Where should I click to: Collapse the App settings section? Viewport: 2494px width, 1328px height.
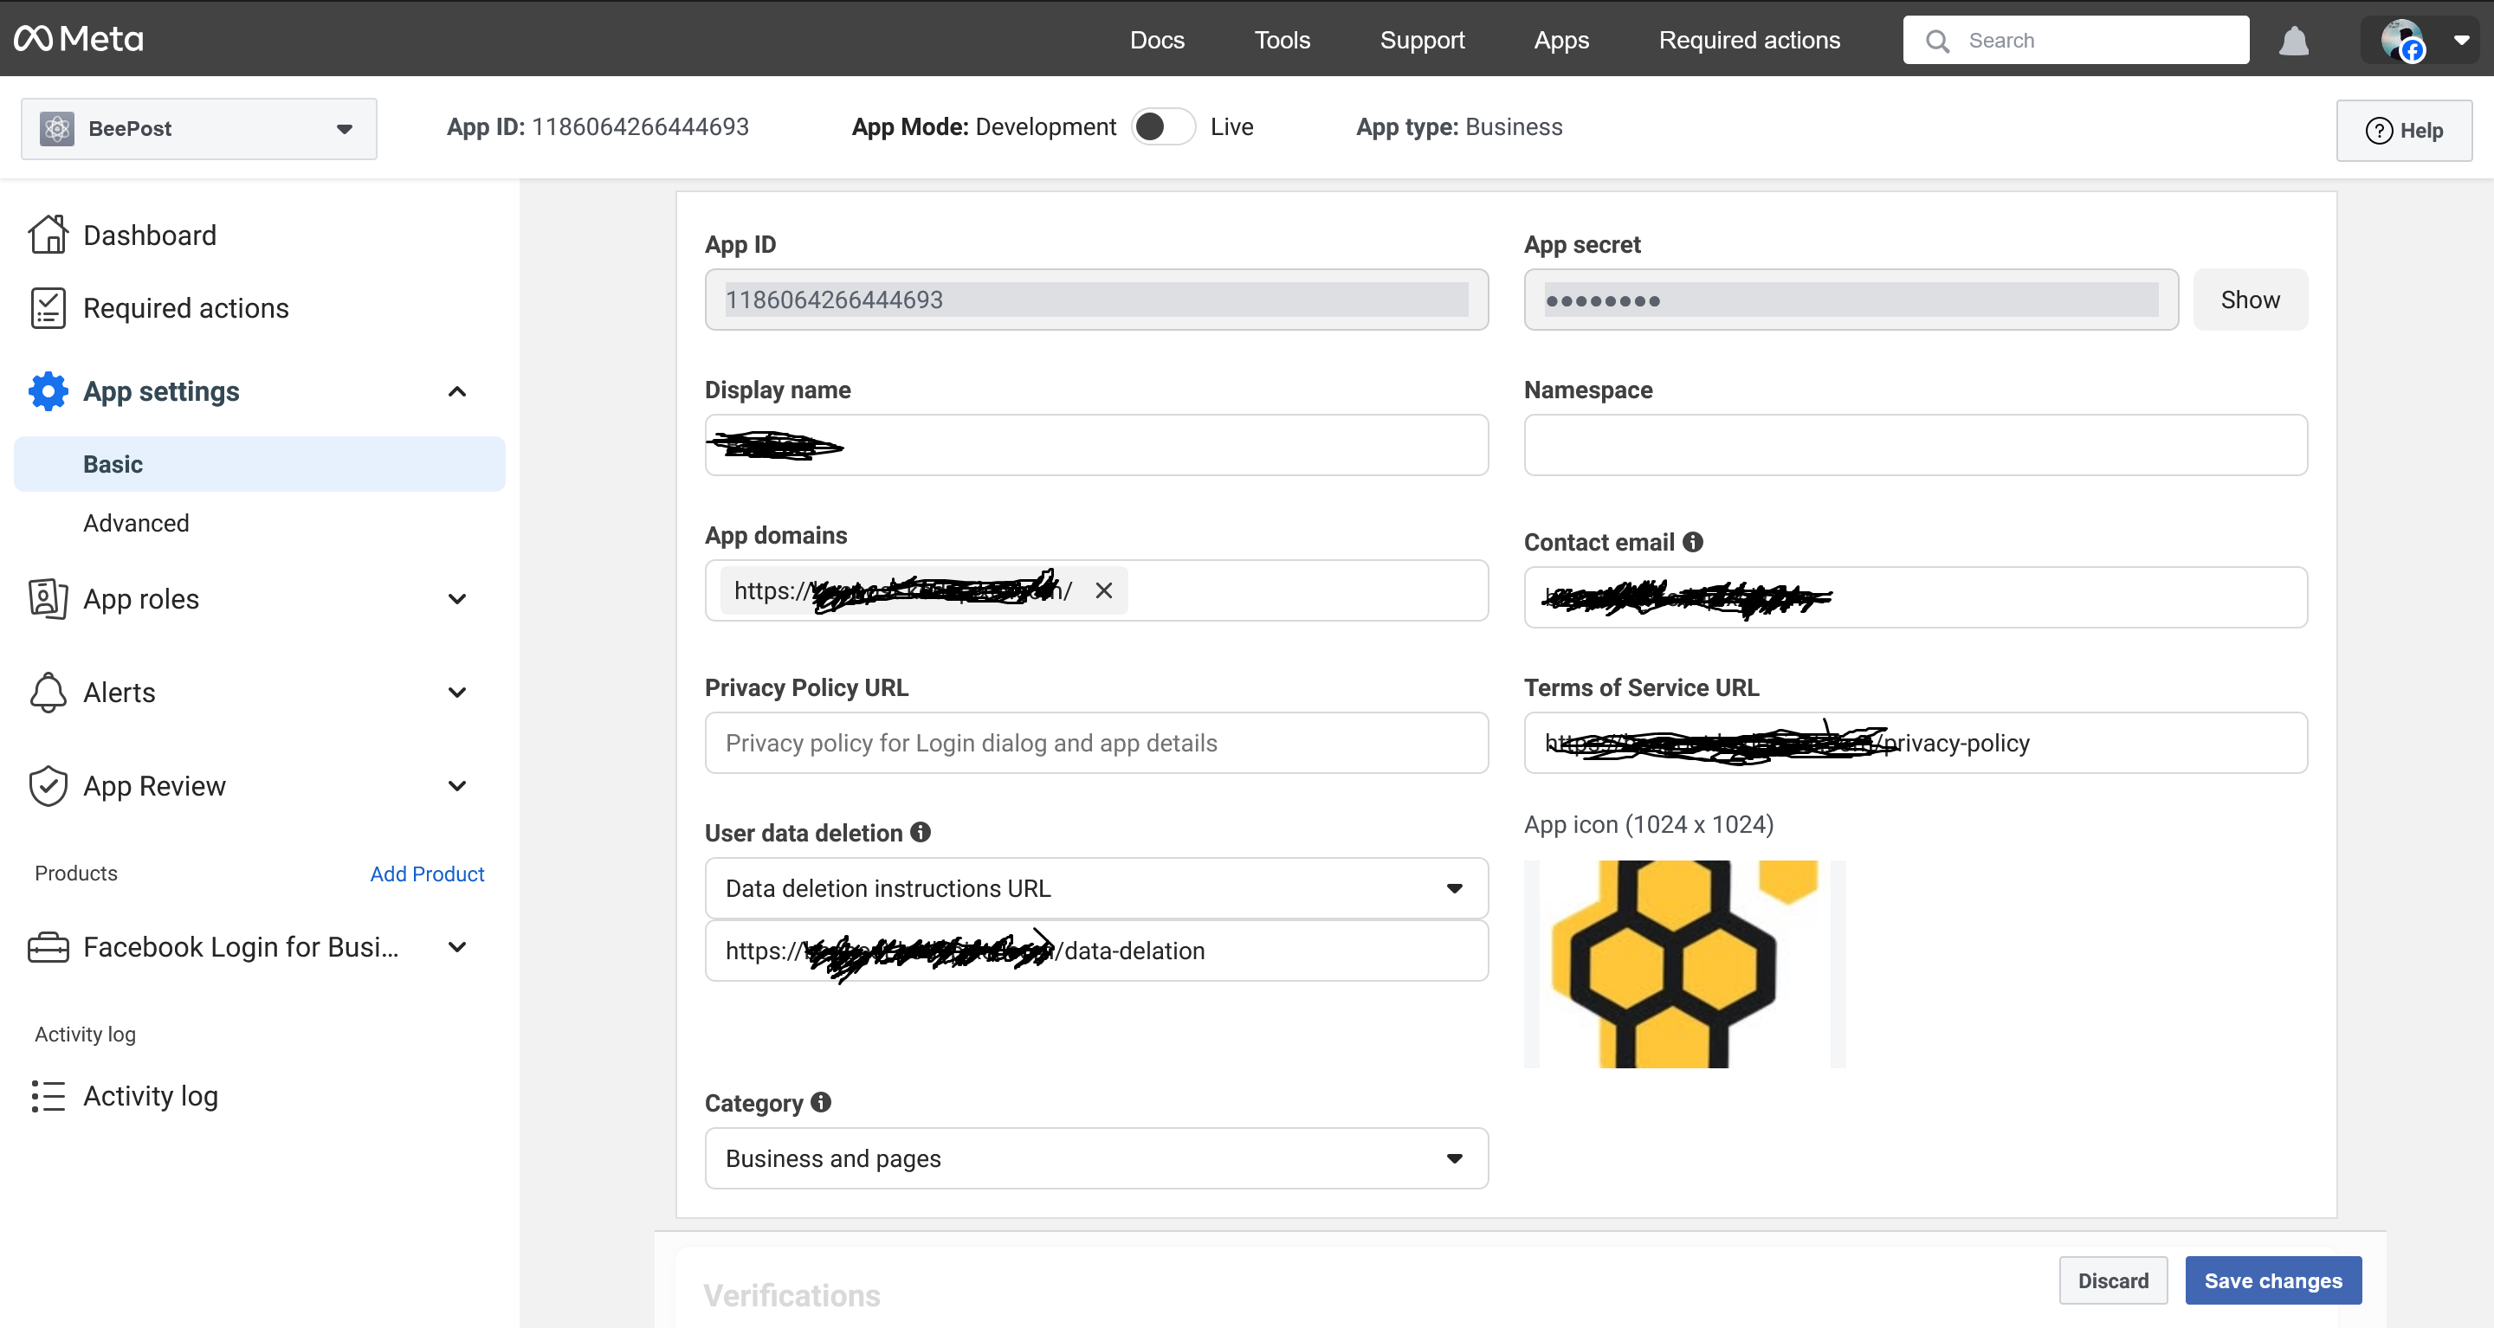point(457,391)
